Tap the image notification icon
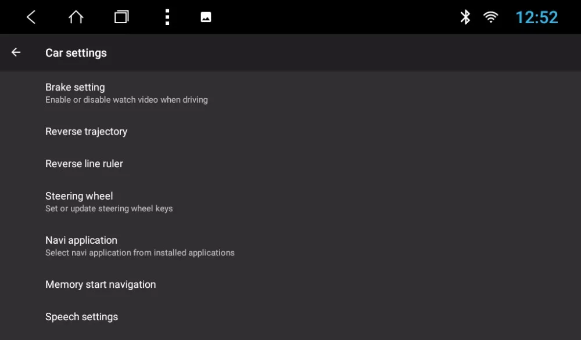The height and width of the screenshot is (340, 581). click(206, 17)
